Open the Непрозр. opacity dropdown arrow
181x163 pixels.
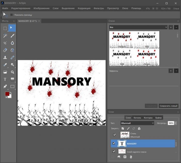pyautogui.click(x=176, y=123)
